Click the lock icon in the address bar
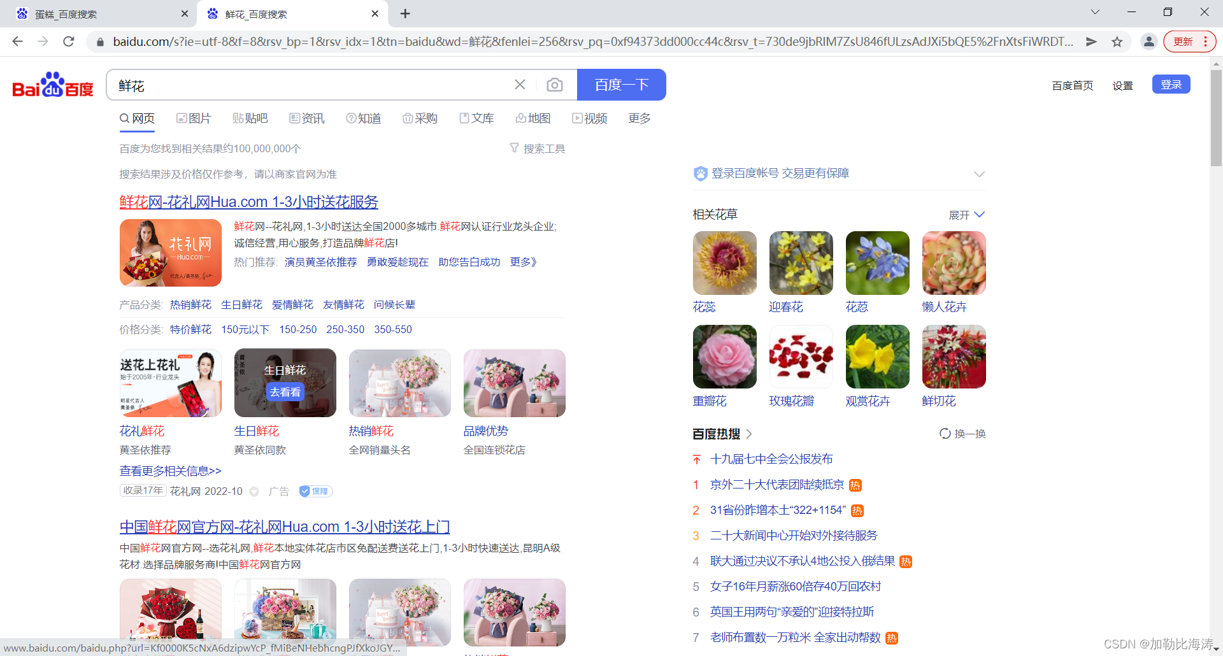Image resolution: width=1223 pixels, height=656 pixels. point(99,42)
